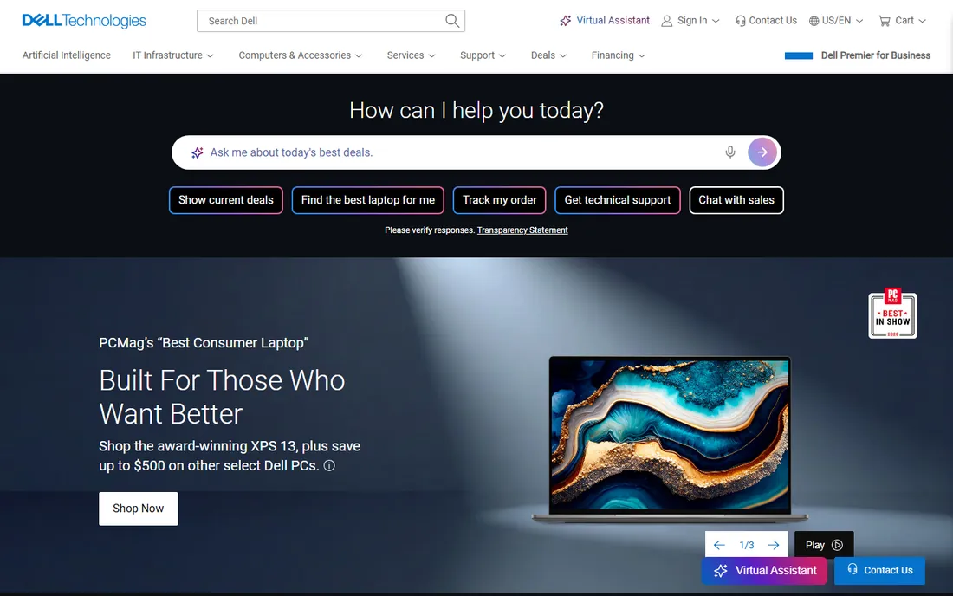Image resolution: width=953 pixels, height=596 pixels.
Task: Click Show current deals suggestion
Action: point(226,200)
